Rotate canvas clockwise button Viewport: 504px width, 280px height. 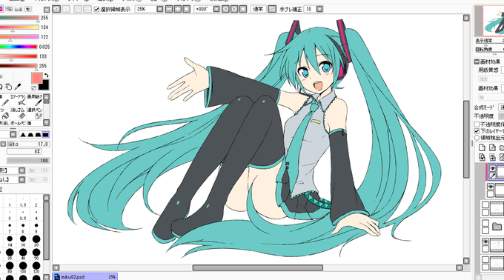[x=234, y=9]
